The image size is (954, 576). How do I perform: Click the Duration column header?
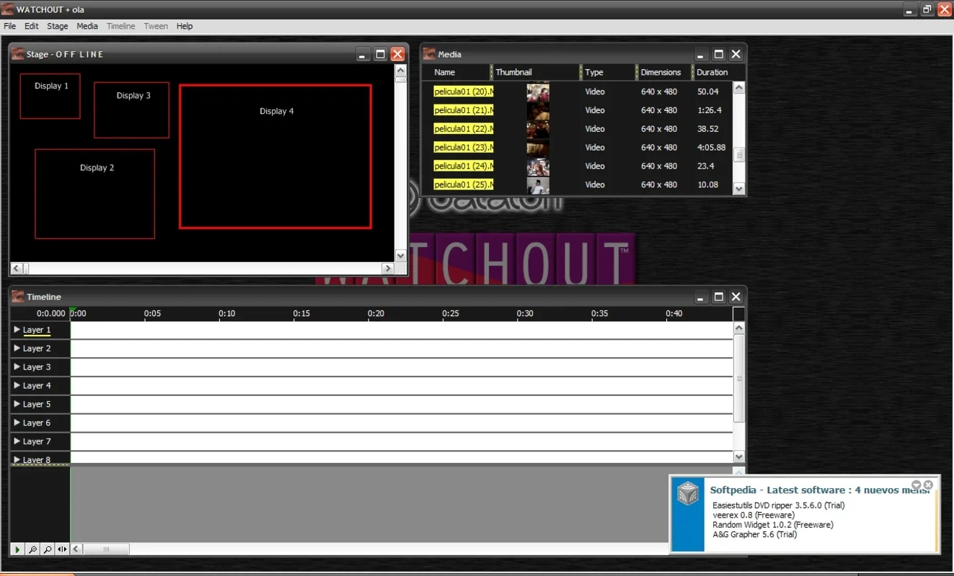pos(713,73)
